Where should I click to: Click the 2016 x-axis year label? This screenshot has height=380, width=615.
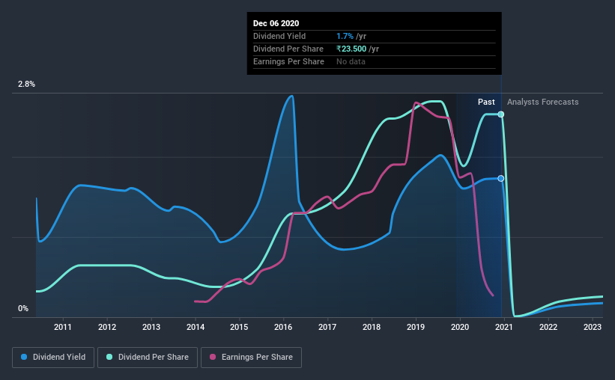point(283,327)
